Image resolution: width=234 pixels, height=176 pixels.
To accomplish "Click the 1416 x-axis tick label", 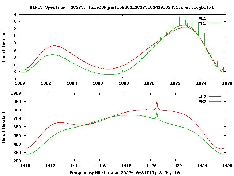I will point(101,166).
